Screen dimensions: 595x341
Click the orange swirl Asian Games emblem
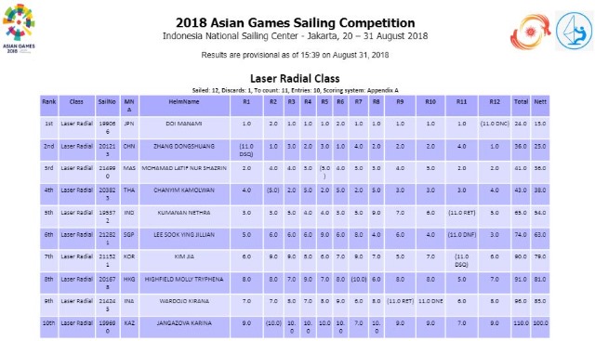pyautogui.click(x=530, y=32)
